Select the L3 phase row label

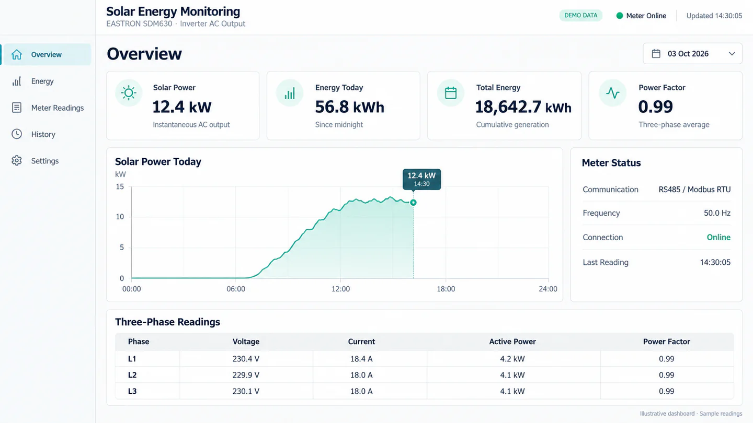coord(132,391)
